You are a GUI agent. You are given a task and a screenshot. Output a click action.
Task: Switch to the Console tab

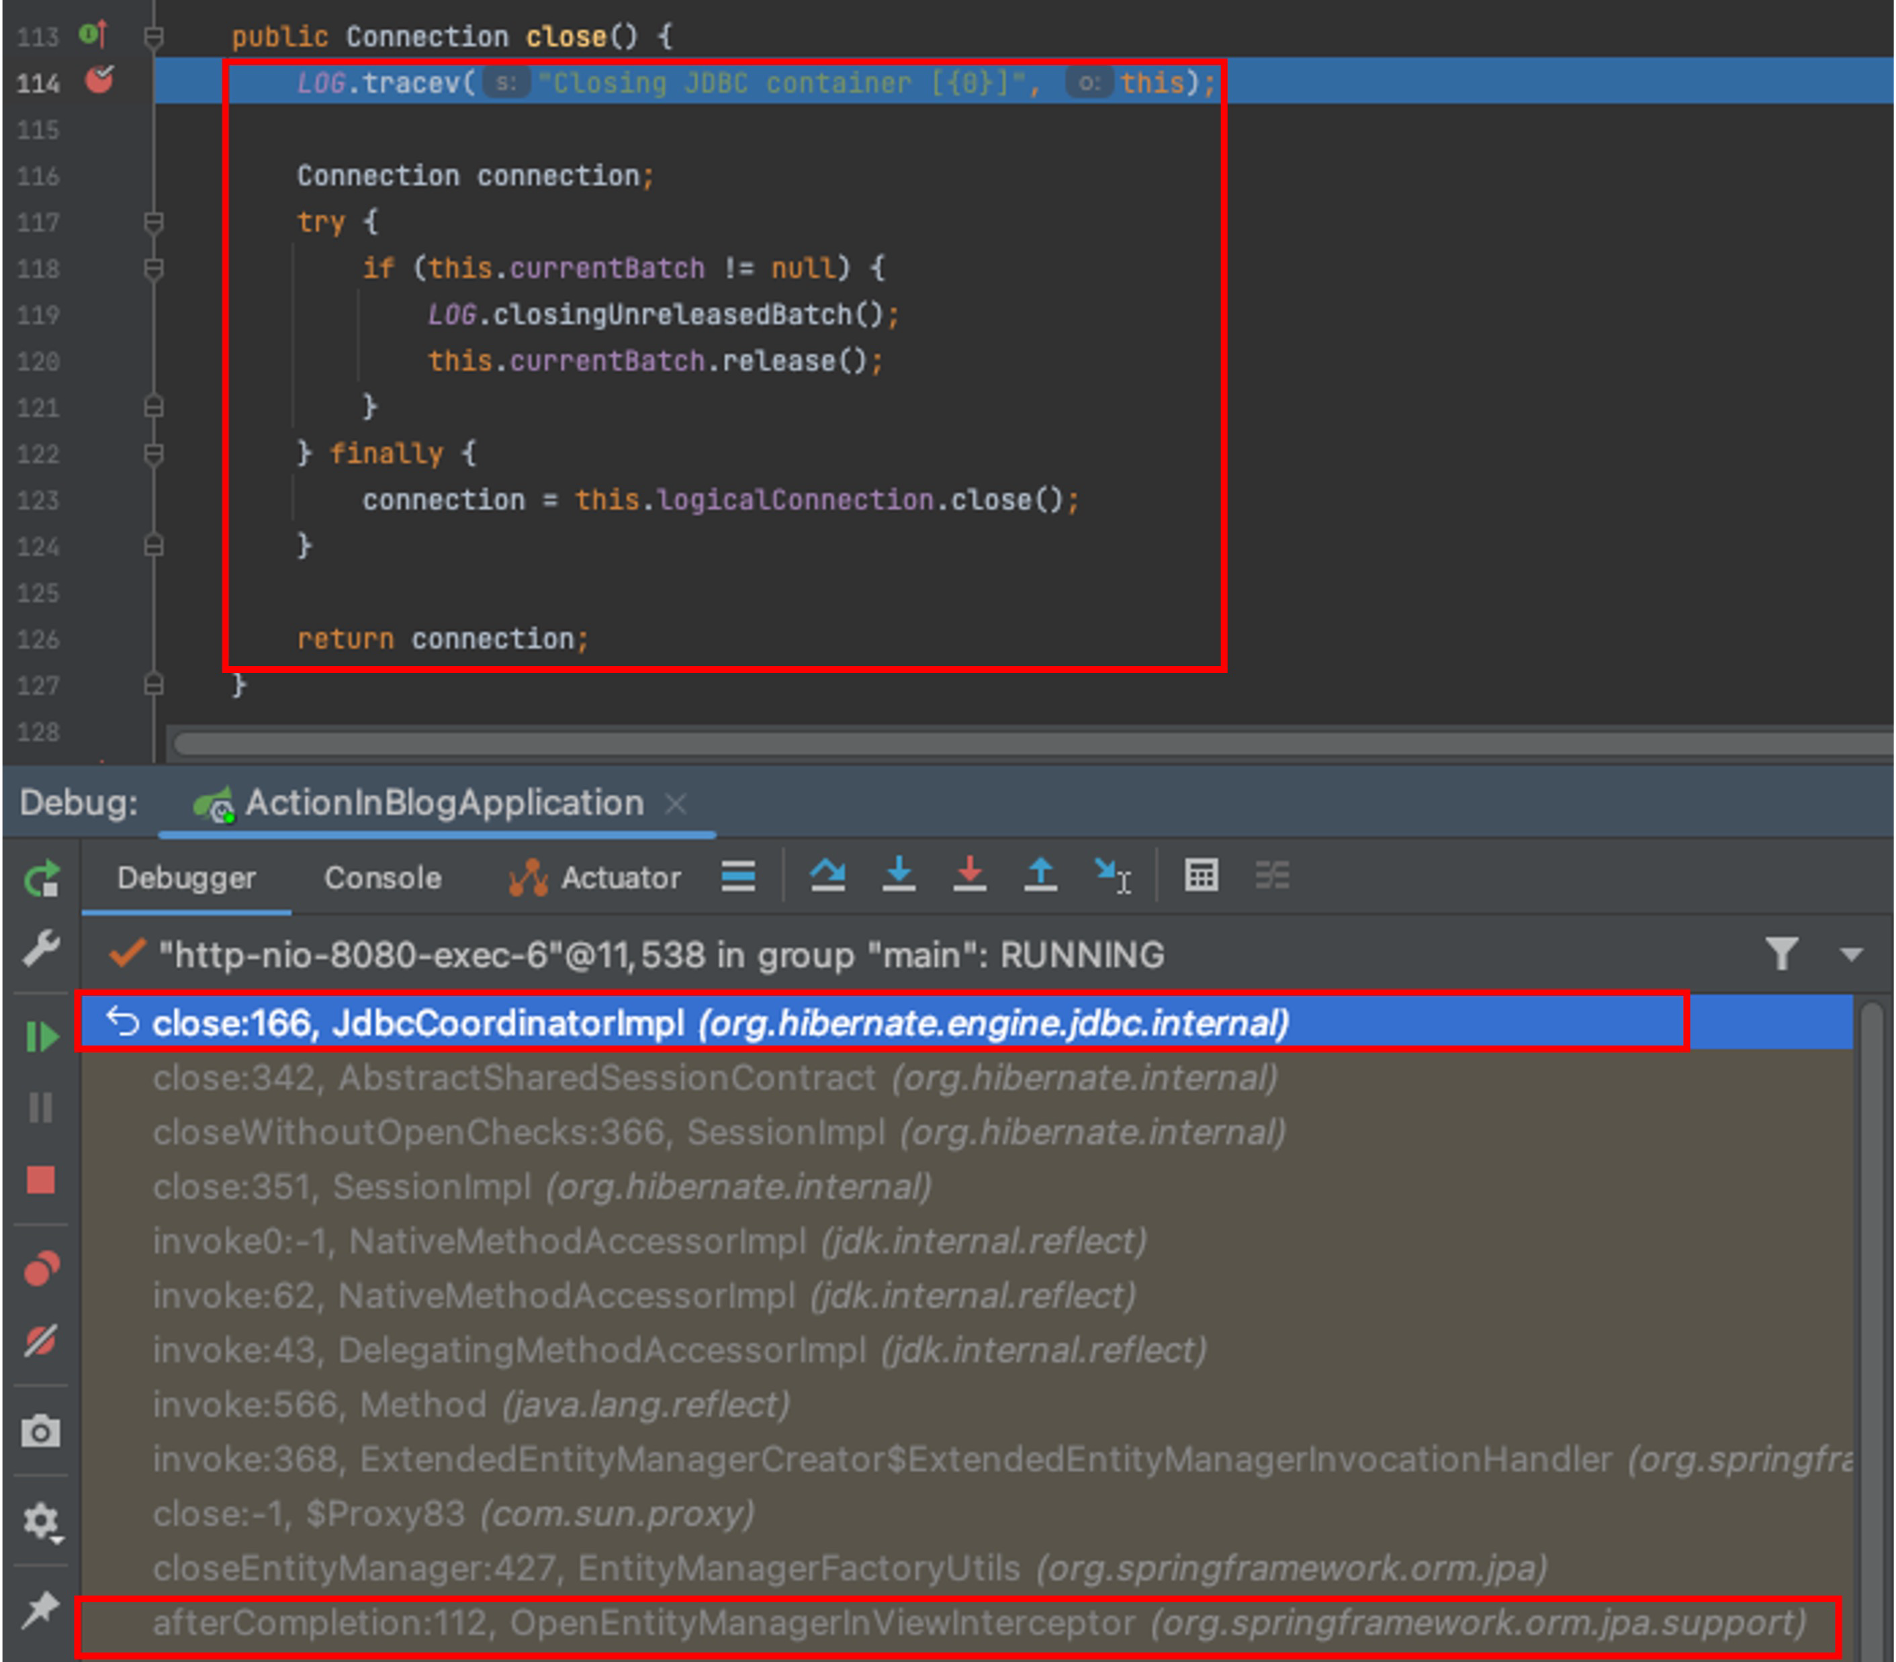382,878
